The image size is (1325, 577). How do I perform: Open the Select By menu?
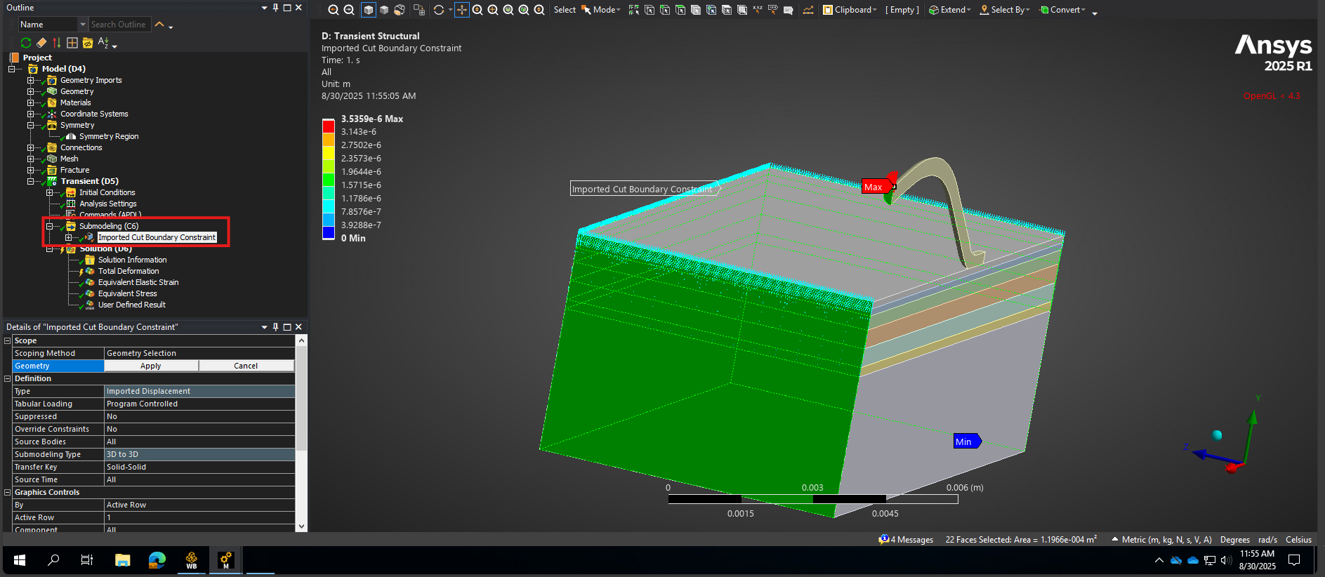point(1005,10)
